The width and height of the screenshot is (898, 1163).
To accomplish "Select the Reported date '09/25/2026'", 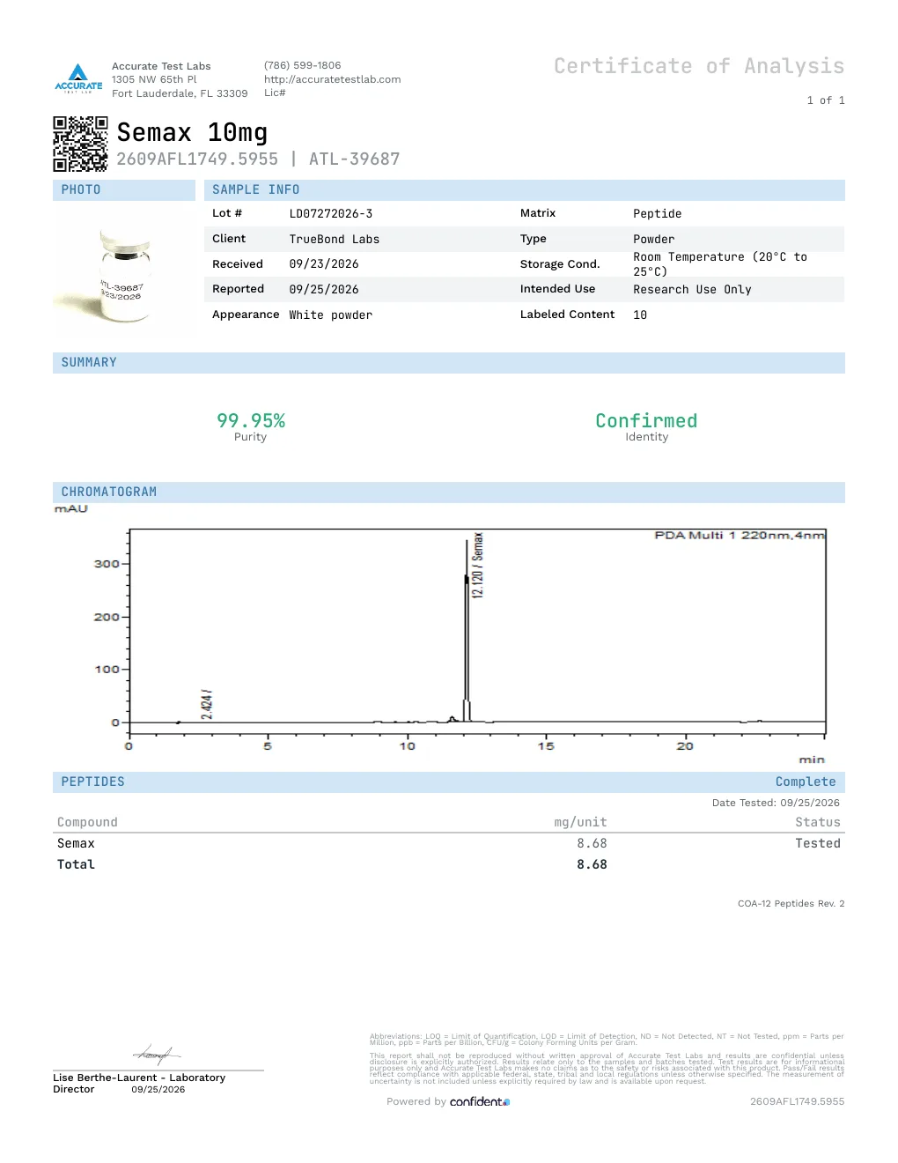I will 324,290.
